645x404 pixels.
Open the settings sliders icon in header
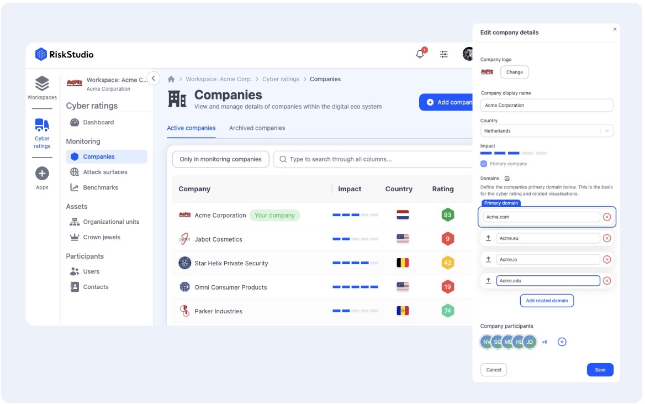point(444,54)
